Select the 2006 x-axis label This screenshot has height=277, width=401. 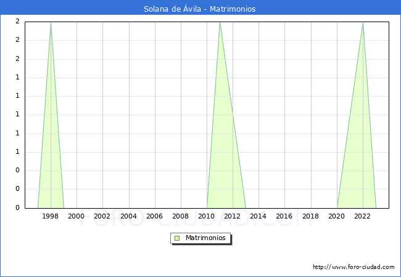(x=154, y=216)
